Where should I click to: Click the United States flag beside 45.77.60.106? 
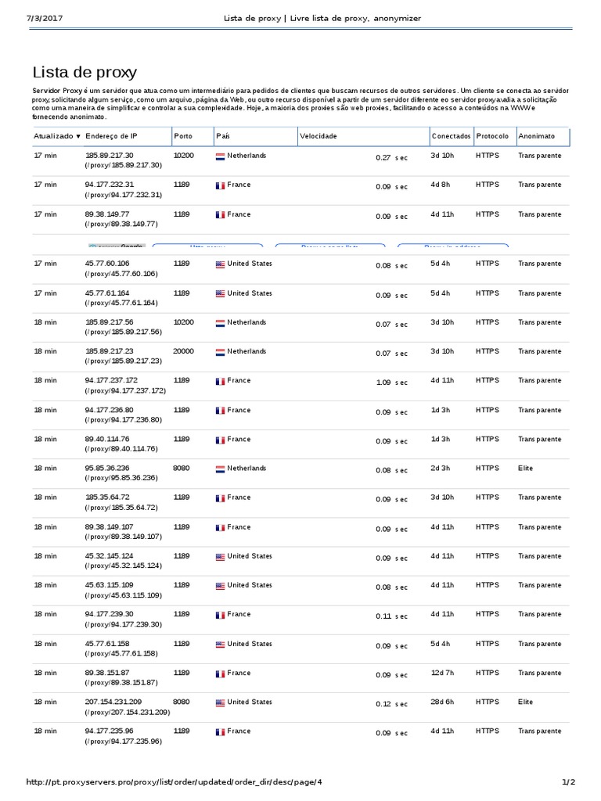220,264
